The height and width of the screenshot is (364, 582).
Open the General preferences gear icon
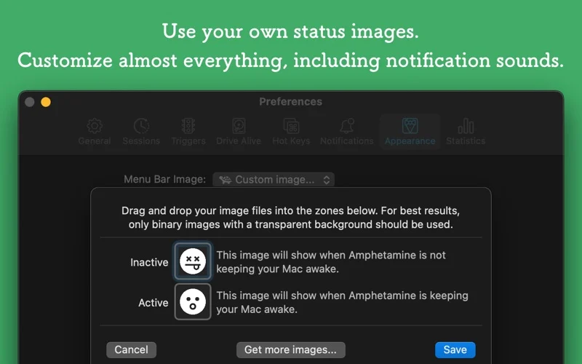tap(95, 126)
